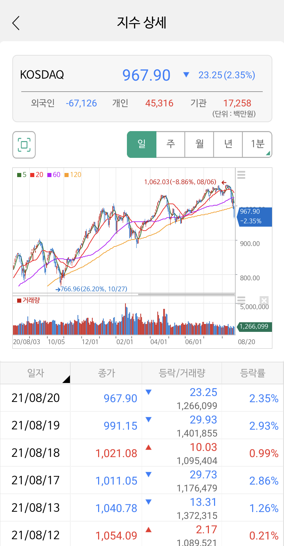Toggle the 20-day moving average legend
Screen dimensions: 284x546
37,175
